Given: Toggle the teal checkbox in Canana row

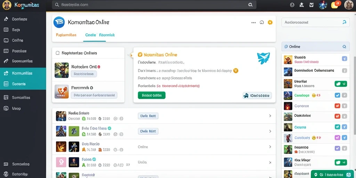Looking at the screenshot, I should pyautogui.click(x=338, y=127).
